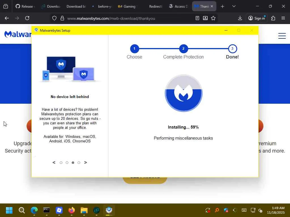Open the Firefox application menu

click(x=283, y=18)
